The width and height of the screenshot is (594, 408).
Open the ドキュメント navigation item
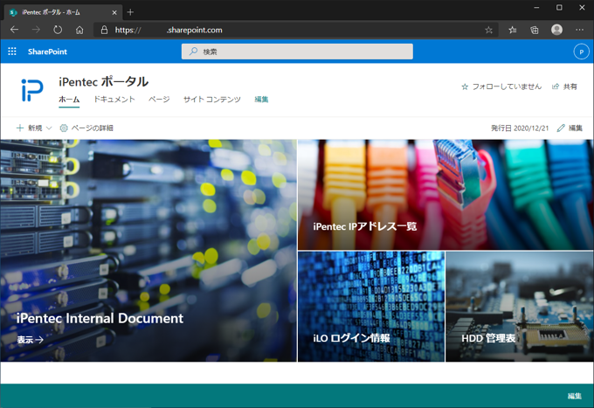(x=114, y=100)
